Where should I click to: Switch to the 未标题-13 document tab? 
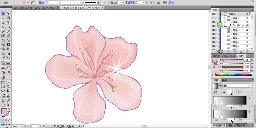tap(83, 8)
